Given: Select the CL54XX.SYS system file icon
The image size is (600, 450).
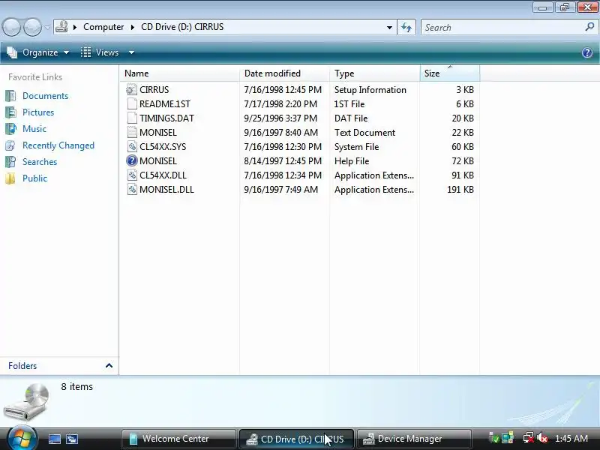Looking at the screenshot, I should pos(132,146).
